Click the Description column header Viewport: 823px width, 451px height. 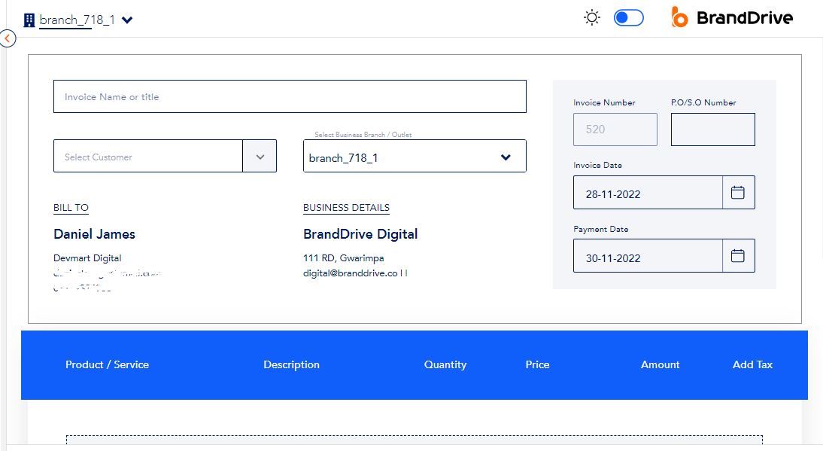[x=291, y=364]
